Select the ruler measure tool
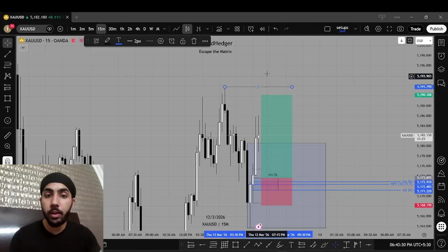Image resolution: width=448 pixels, height=252 pixels. [x=7, y=135]
